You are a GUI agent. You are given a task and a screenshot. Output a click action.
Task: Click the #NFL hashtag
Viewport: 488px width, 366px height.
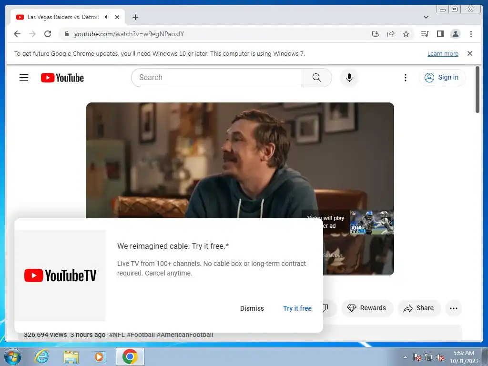117,335
